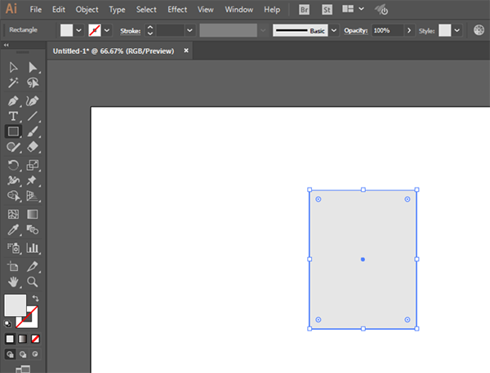
Task: Open the Effect menu
Action: 177,10
